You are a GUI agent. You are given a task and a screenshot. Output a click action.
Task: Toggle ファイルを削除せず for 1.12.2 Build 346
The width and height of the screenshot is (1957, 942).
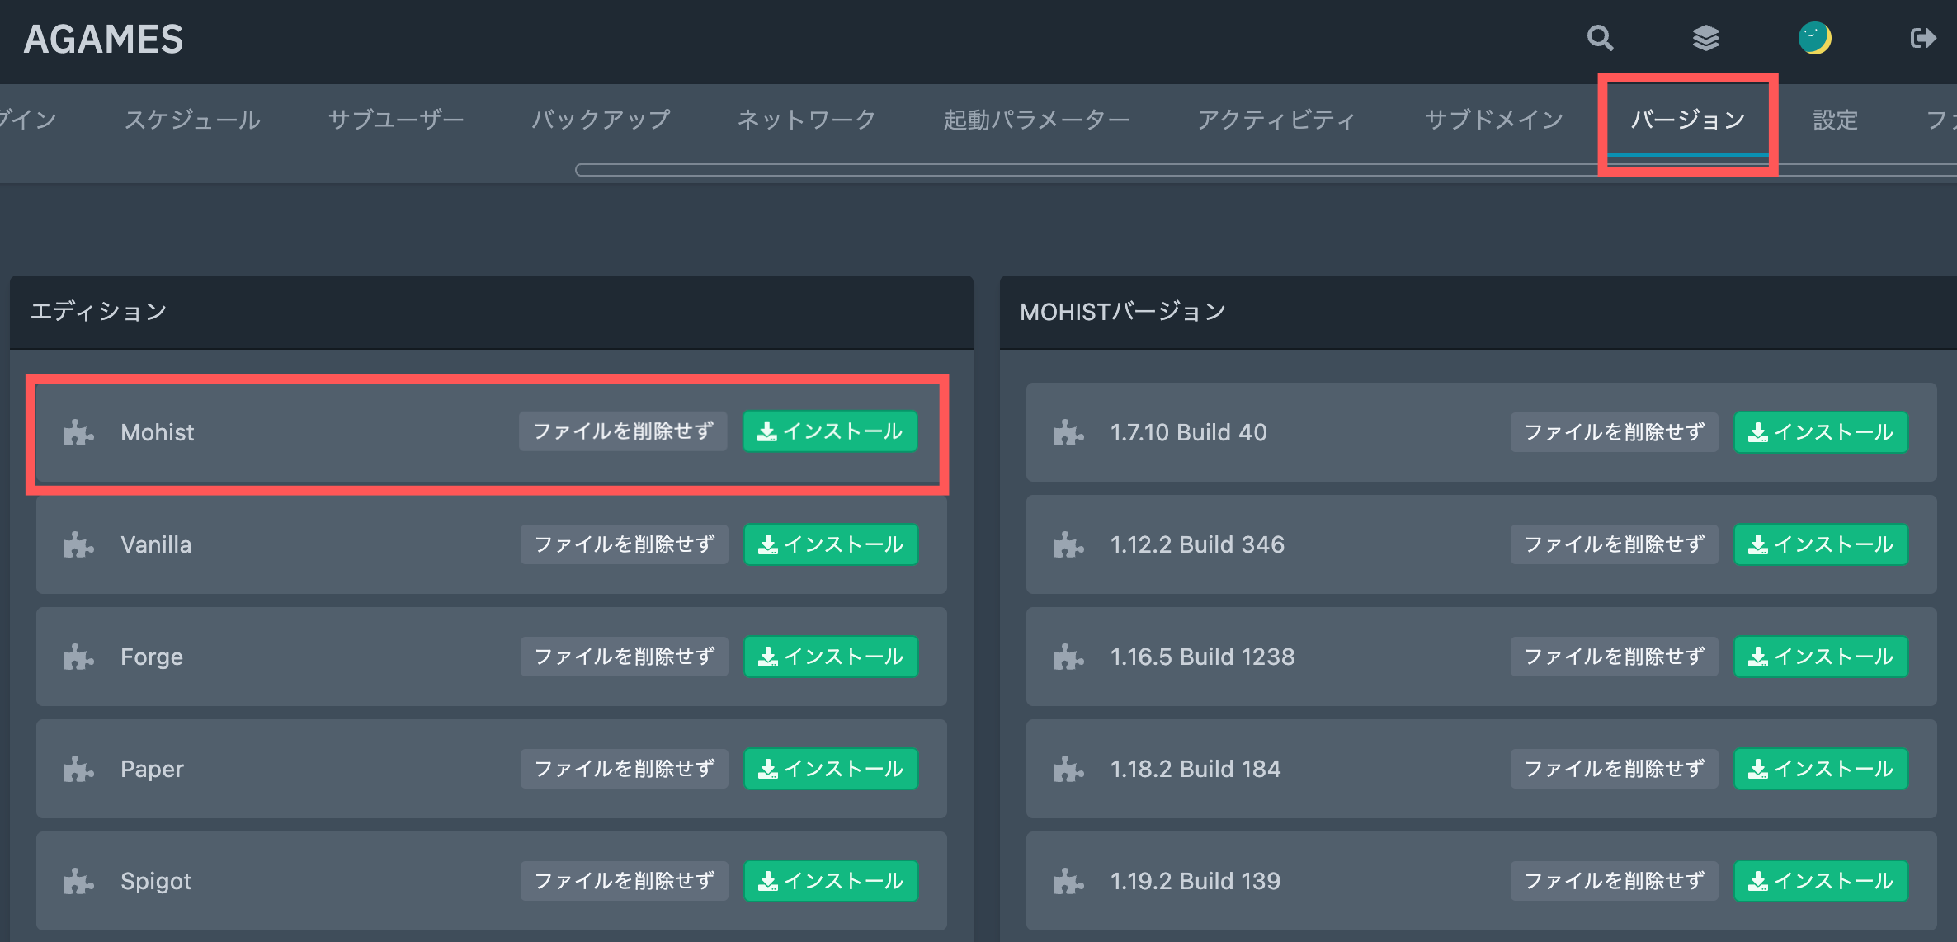pyautogui.click(x=1614, y=544)
